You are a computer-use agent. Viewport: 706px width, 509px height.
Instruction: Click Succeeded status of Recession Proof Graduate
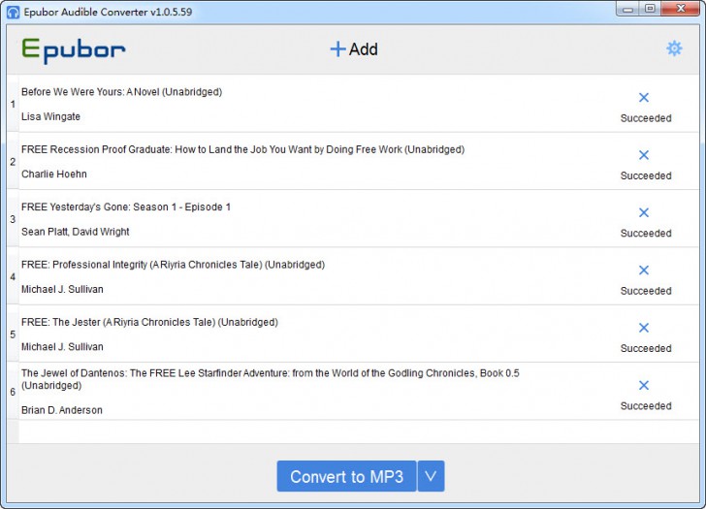[x=646, y=175]
